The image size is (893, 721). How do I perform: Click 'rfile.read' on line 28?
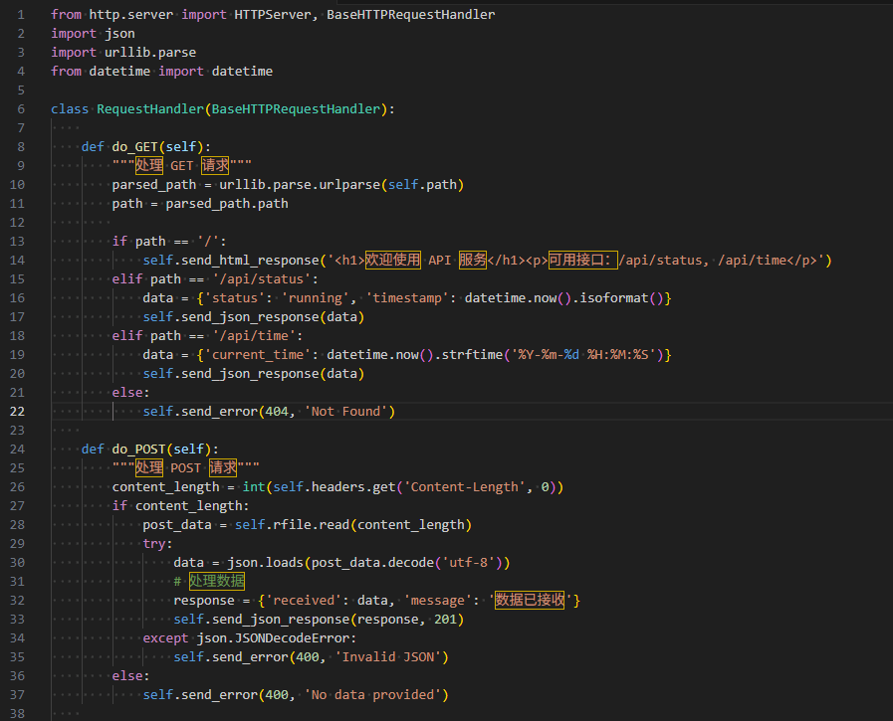click(x=311, y=525)
